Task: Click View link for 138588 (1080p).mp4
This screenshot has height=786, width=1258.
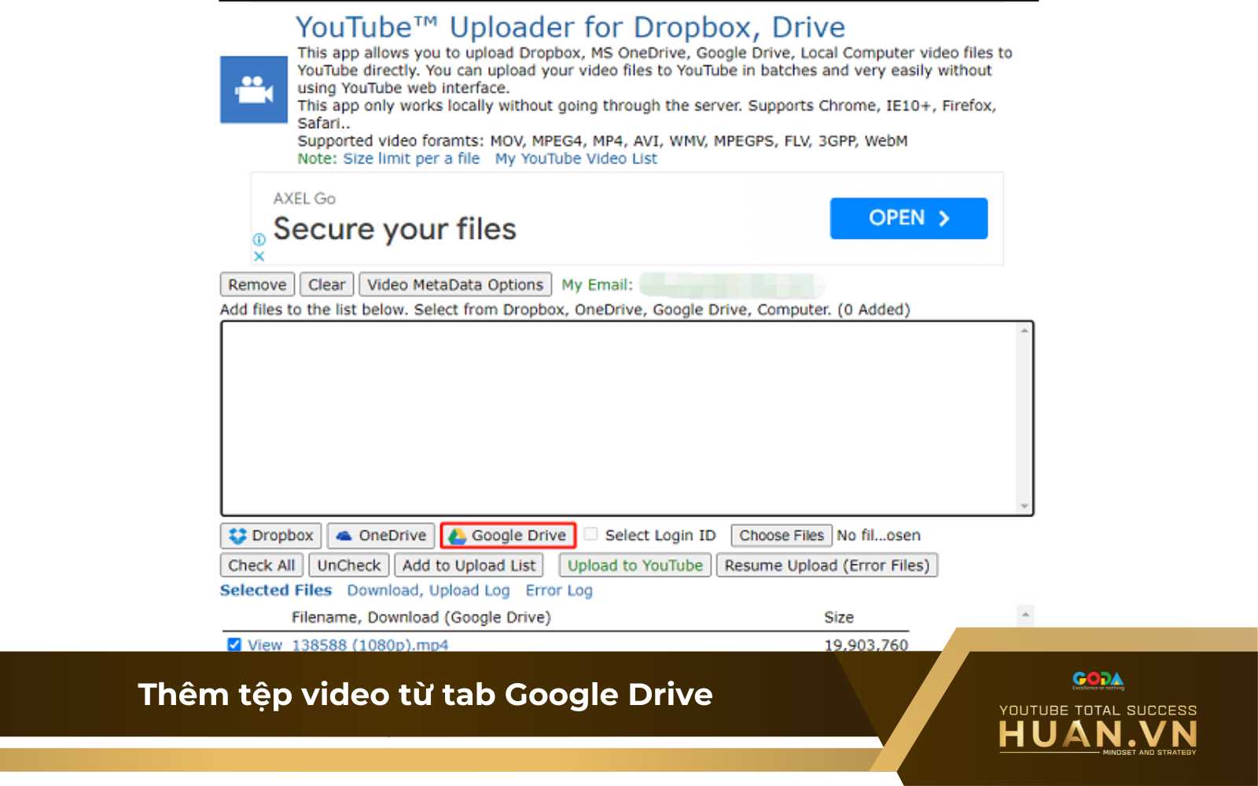Action: (265, 645)
